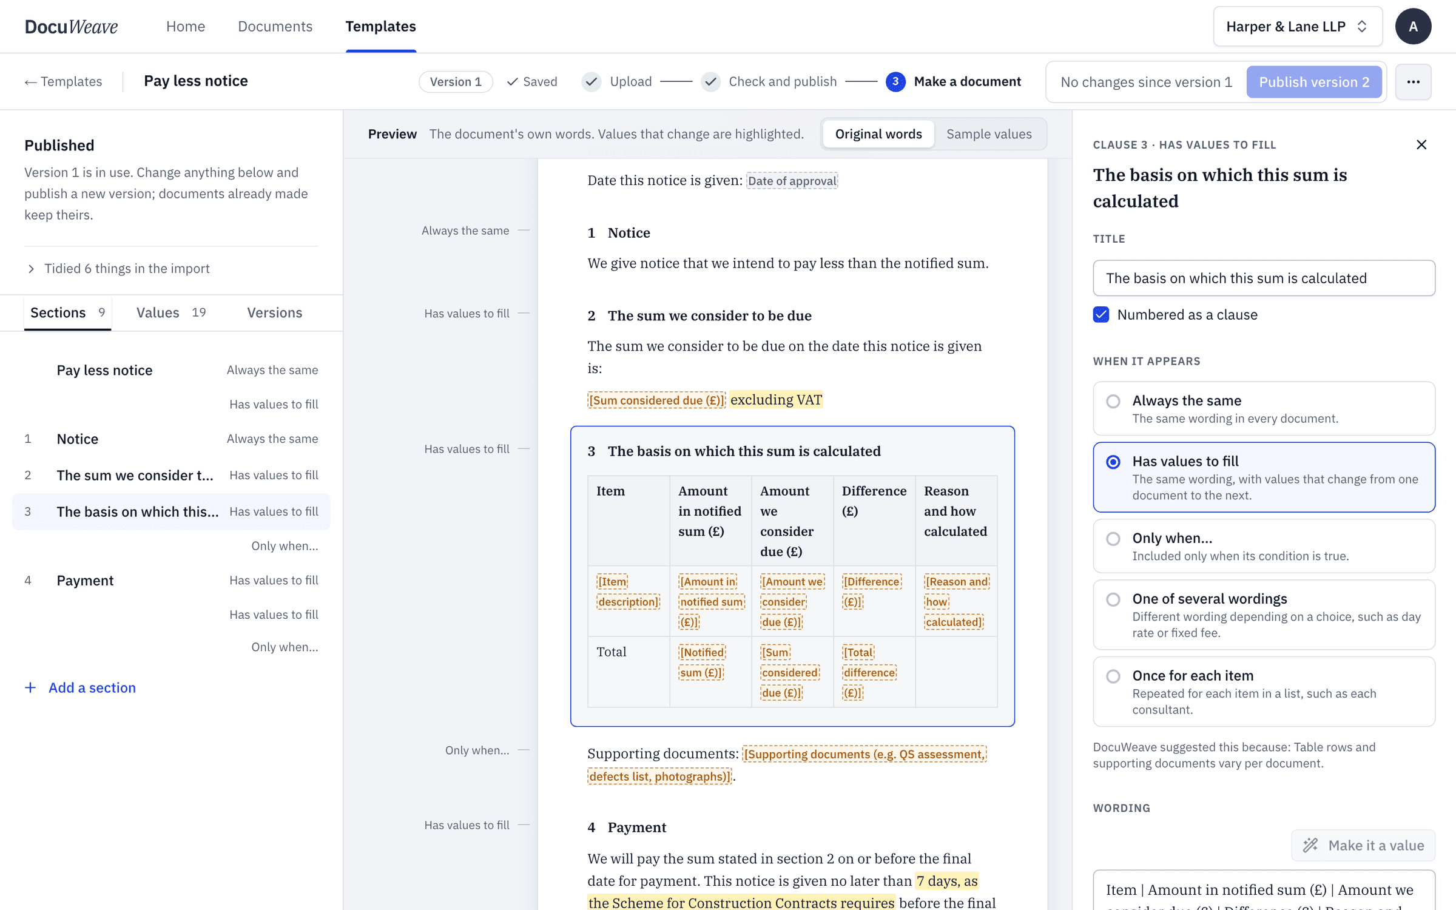Choose the Only when... option
Viewport: 1456px width, 910px height.
tap(1264, 546)
